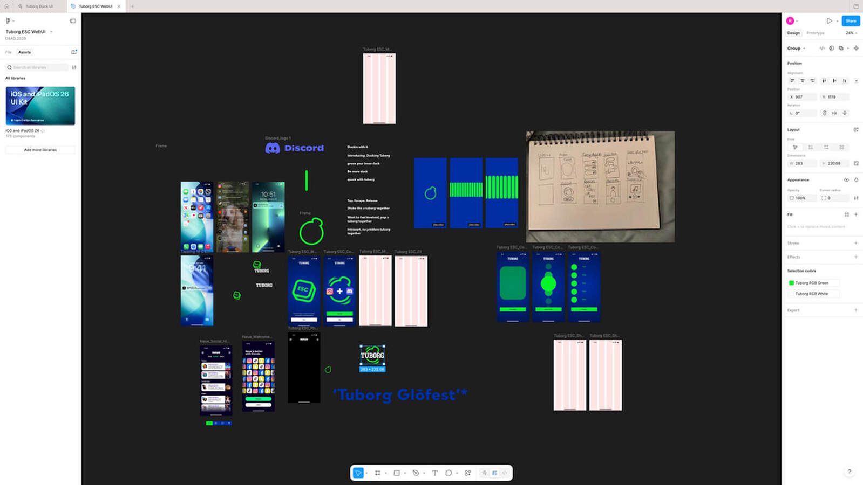The width and height of the screenshot is (863, 485).
Task: Open the libraries book icon
Action: click(74, 52)
